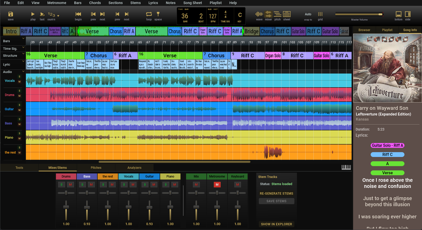Open the Analyzers tab
The image size is (422, 230).
pos(134,168)
